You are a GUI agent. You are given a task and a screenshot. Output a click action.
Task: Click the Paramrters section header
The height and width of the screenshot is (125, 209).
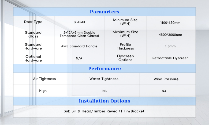(104, 12)
